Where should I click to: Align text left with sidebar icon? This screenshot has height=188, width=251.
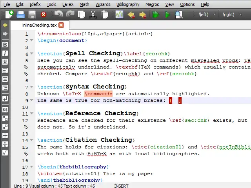point(5,70)
